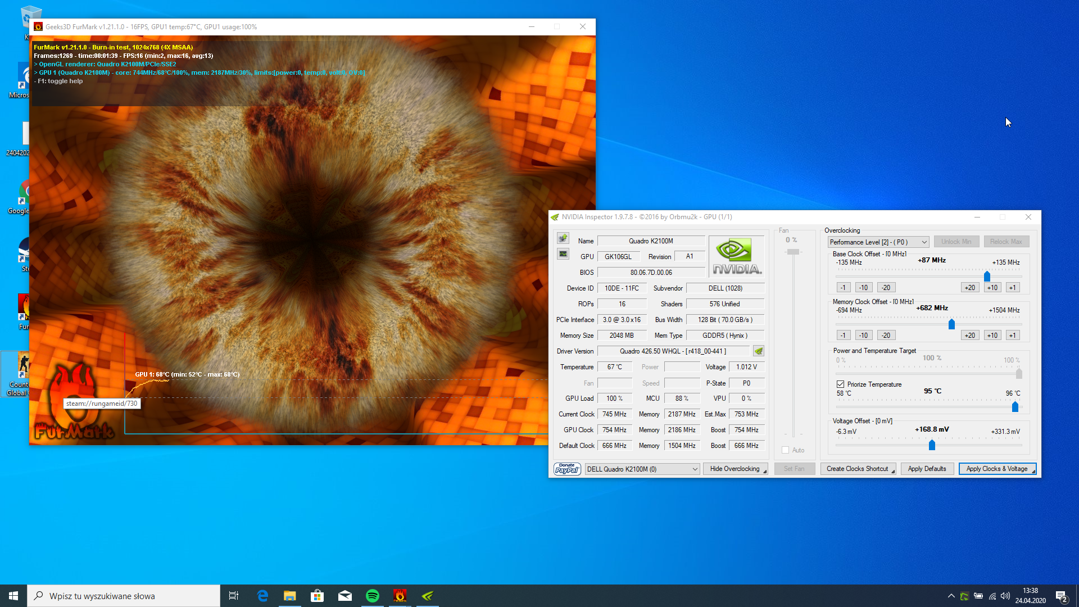Click the Hide Overclocking button

735,469
